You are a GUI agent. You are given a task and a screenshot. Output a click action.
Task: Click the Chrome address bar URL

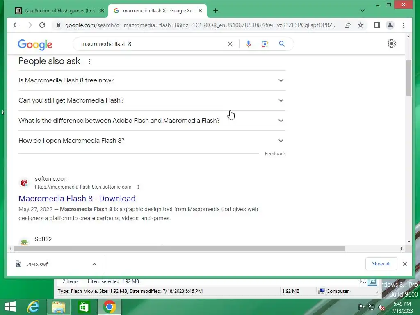(201, 25)
